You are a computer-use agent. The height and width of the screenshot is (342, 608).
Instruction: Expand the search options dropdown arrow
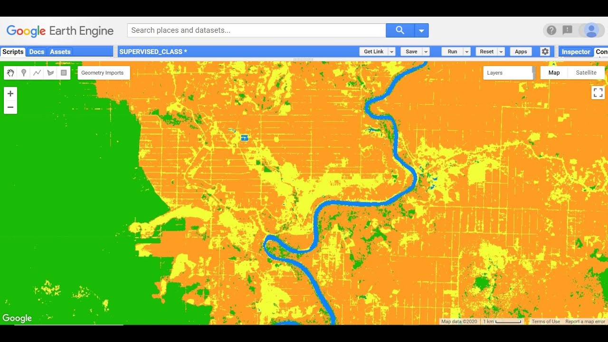click(421, 30)
